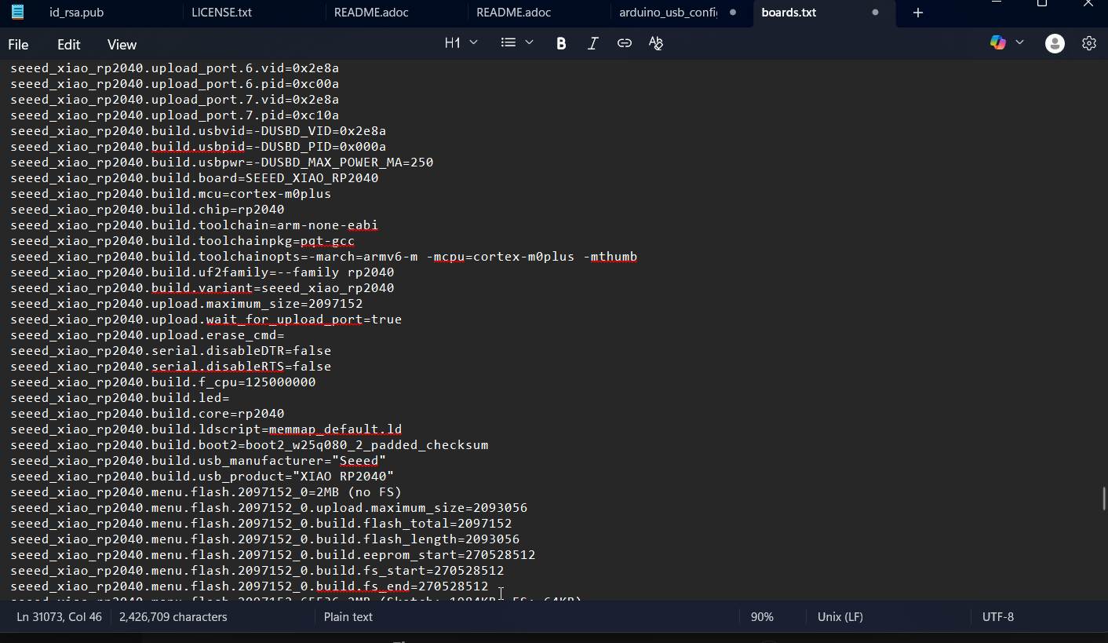The width and height of the screenshot is (1108, 643).
Task: Click the usb_product="XIAO RP2040" line
Action: (x=202, y=477)
